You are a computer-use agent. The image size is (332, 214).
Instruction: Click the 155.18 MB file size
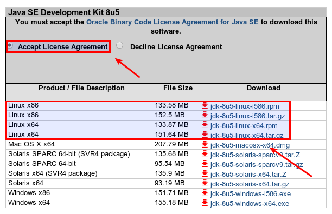coord(171,203)
